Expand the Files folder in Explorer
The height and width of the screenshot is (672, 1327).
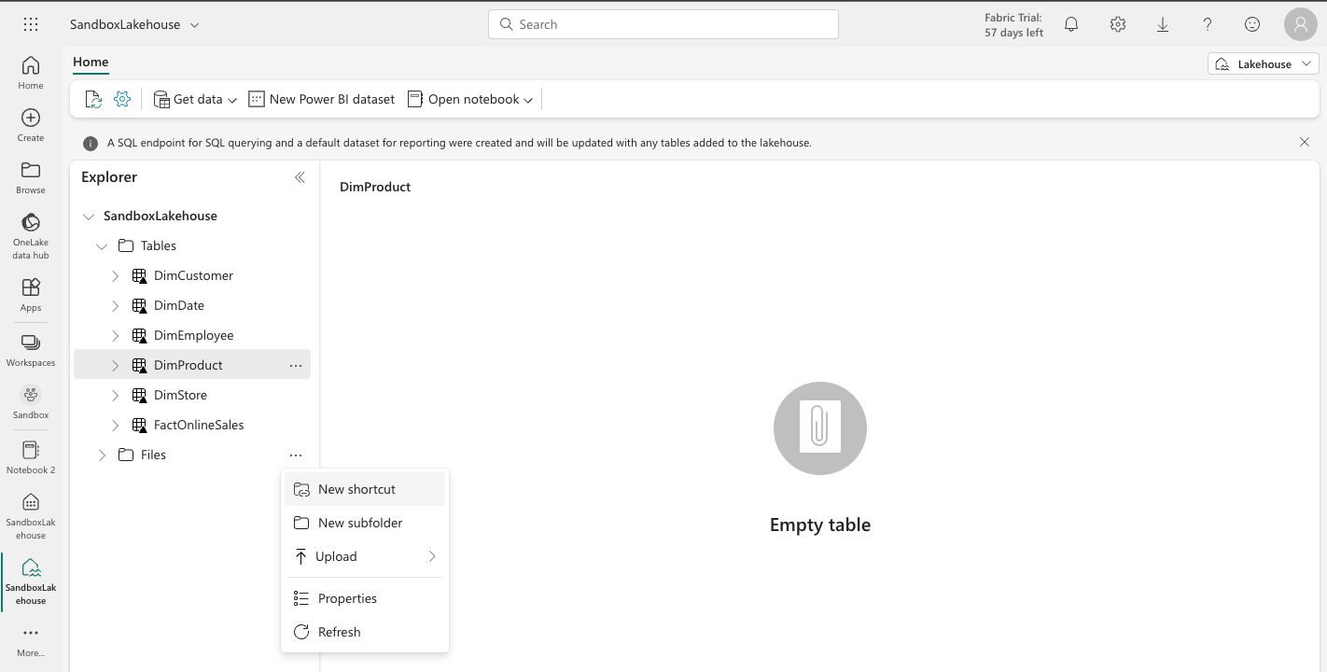pyautogui.click(x=103, y=455)
